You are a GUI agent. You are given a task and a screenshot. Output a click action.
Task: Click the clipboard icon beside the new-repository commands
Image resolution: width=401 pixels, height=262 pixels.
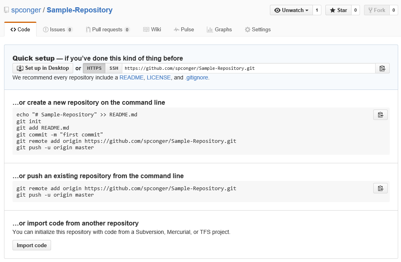pyautogui.click(x=380, y=114)
